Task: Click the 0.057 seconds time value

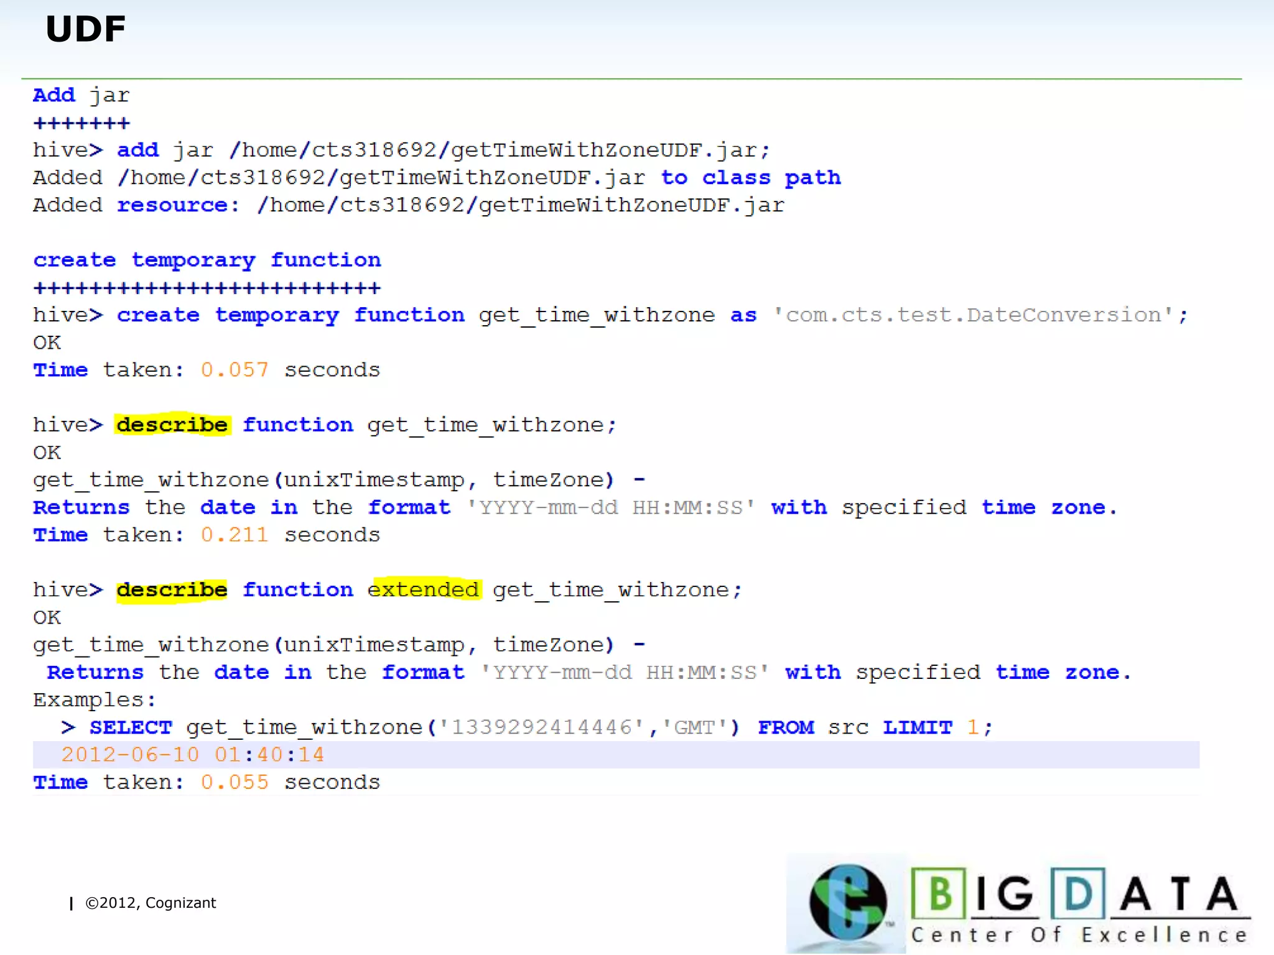Action: pyautogui.click(x=235, y=370)
